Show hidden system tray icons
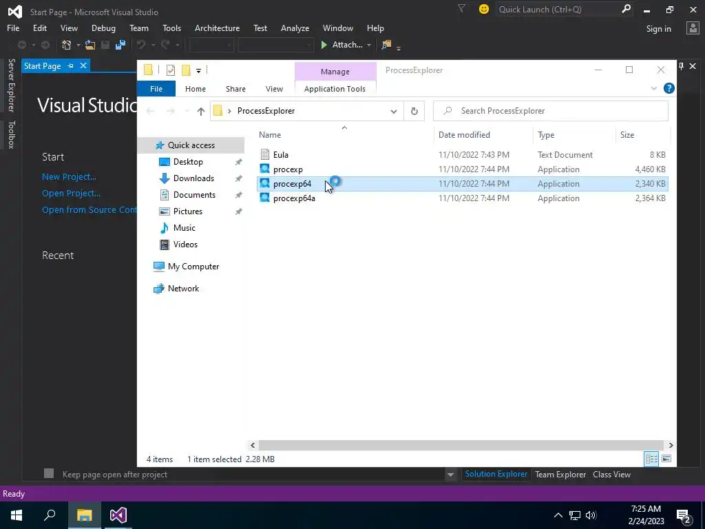 [558, 515]
